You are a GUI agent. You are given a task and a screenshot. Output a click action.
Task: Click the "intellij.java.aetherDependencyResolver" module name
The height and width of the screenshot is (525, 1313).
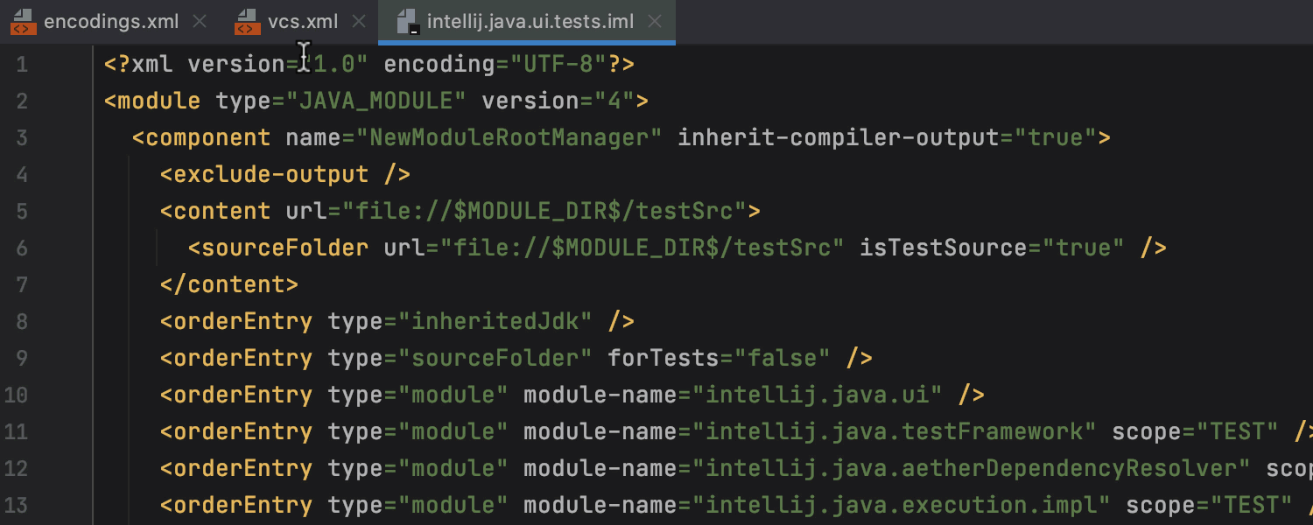tap(972, 469)
